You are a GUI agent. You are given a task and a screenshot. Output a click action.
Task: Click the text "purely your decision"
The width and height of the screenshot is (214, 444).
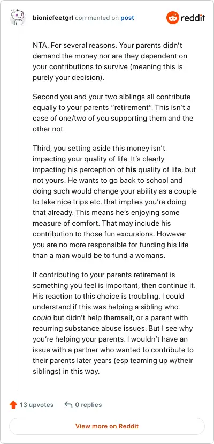(x=66, y=78)
